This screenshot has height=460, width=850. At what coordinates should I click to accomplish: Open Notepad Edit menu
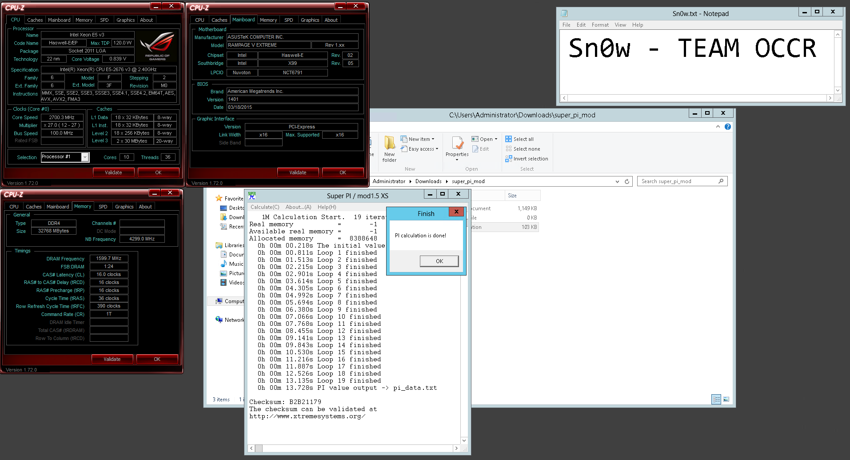(x=581, y=25)
